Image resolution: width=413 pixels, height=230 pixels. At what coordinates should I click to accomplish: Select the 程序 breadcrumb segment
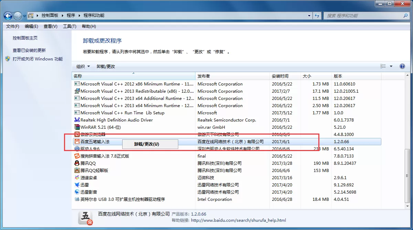[71, 15]
